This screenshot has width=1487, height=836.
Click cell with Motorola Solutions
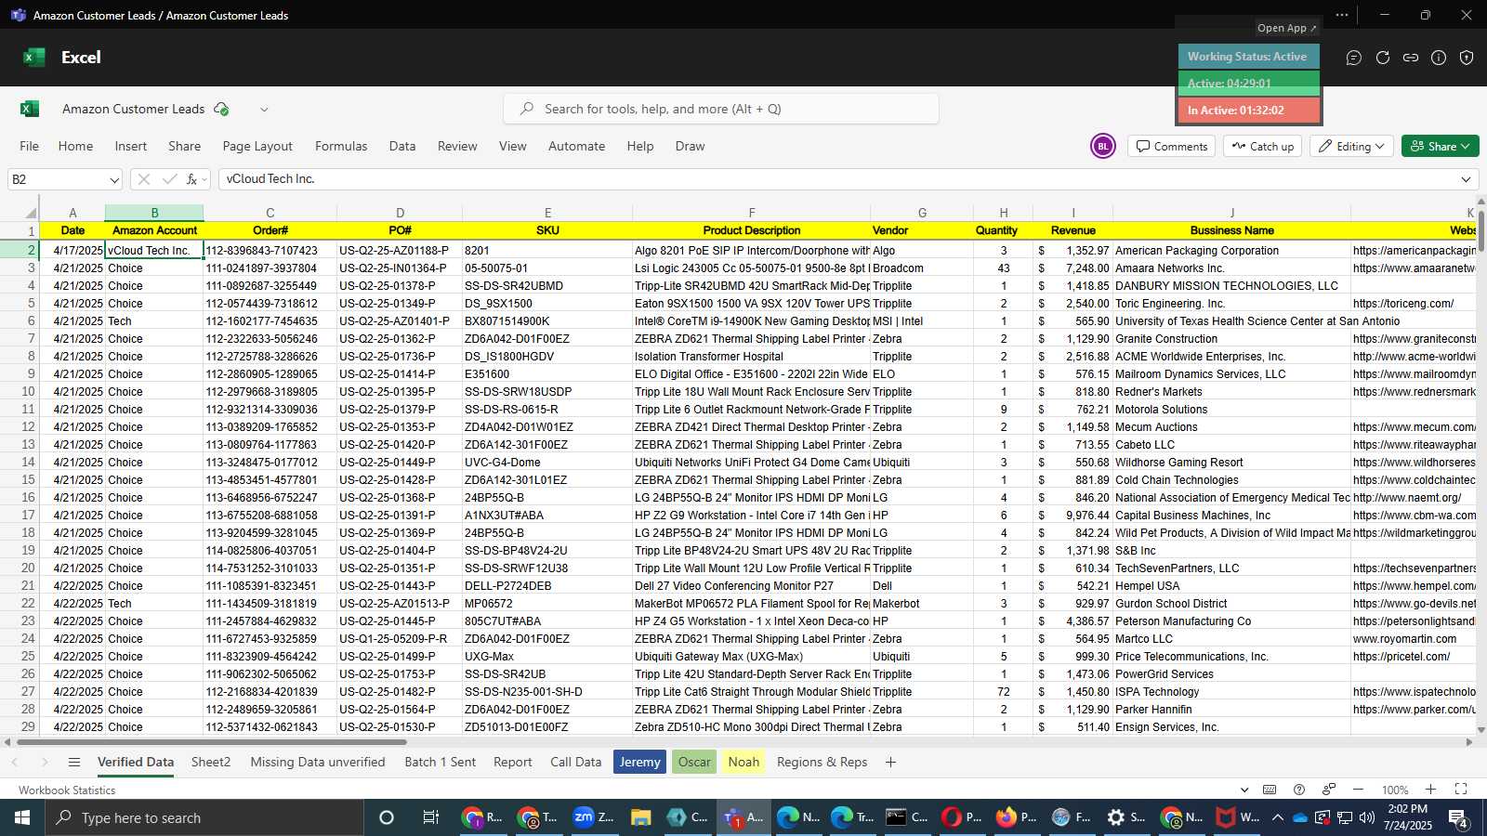tap(1231, 410)
